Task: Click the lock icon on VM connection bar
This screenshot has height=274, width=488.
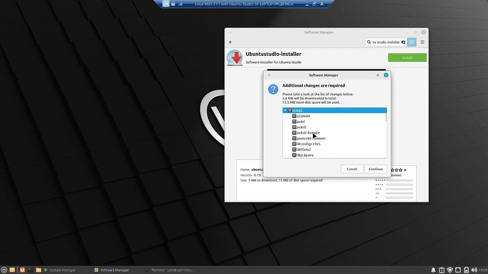Action: [173, 4]
